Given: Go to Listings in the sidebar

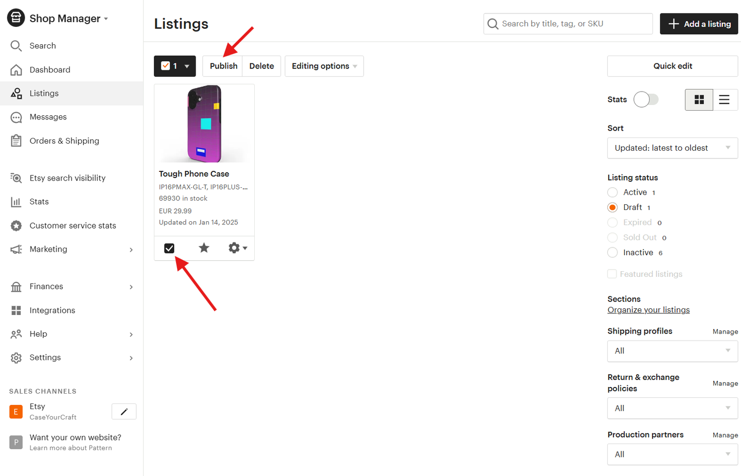Looking at the screenshot, I should pos(44,93).
